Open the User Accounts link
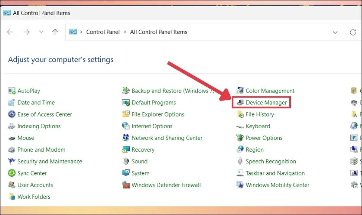 [35, 185]
